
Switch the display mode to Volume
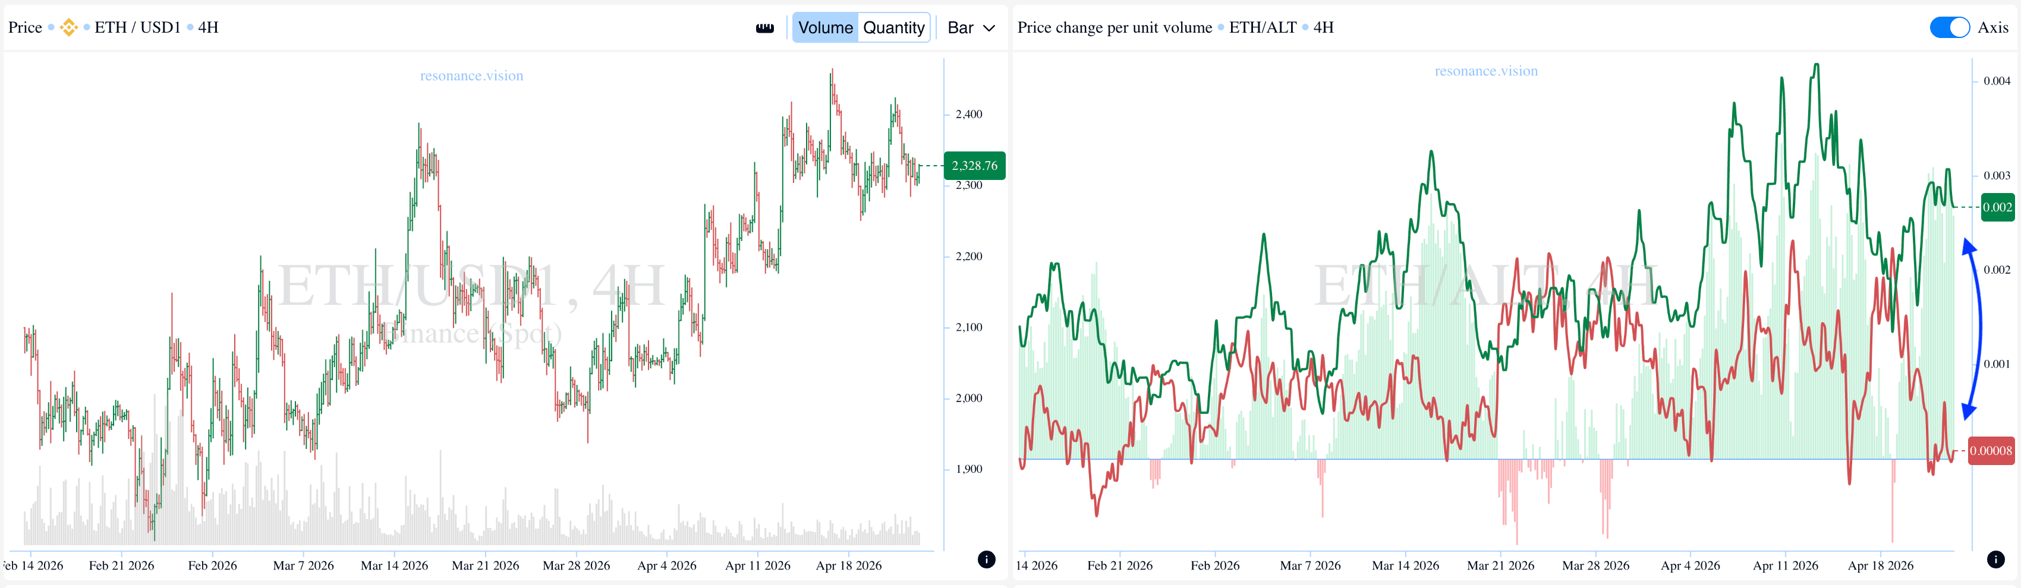tap(824, 27)
